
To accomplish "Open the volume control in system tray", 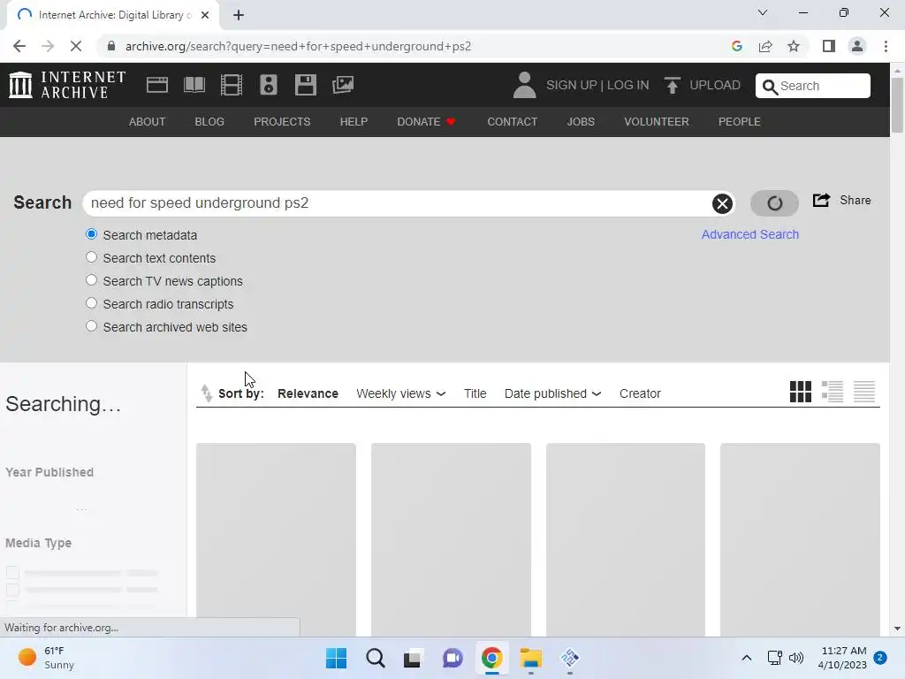I will tap(796, 658).
